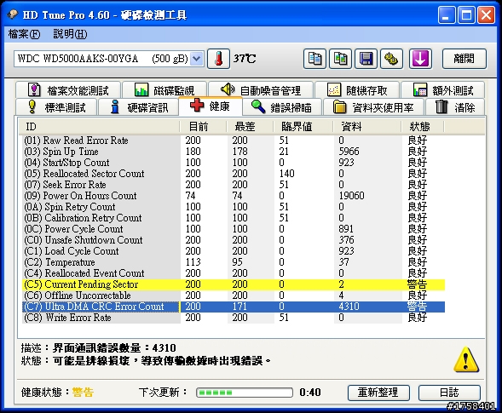Screen dimensions: 502x413
Task: Click the 健康狀態 警告 status text
Action: pos(58,393)
